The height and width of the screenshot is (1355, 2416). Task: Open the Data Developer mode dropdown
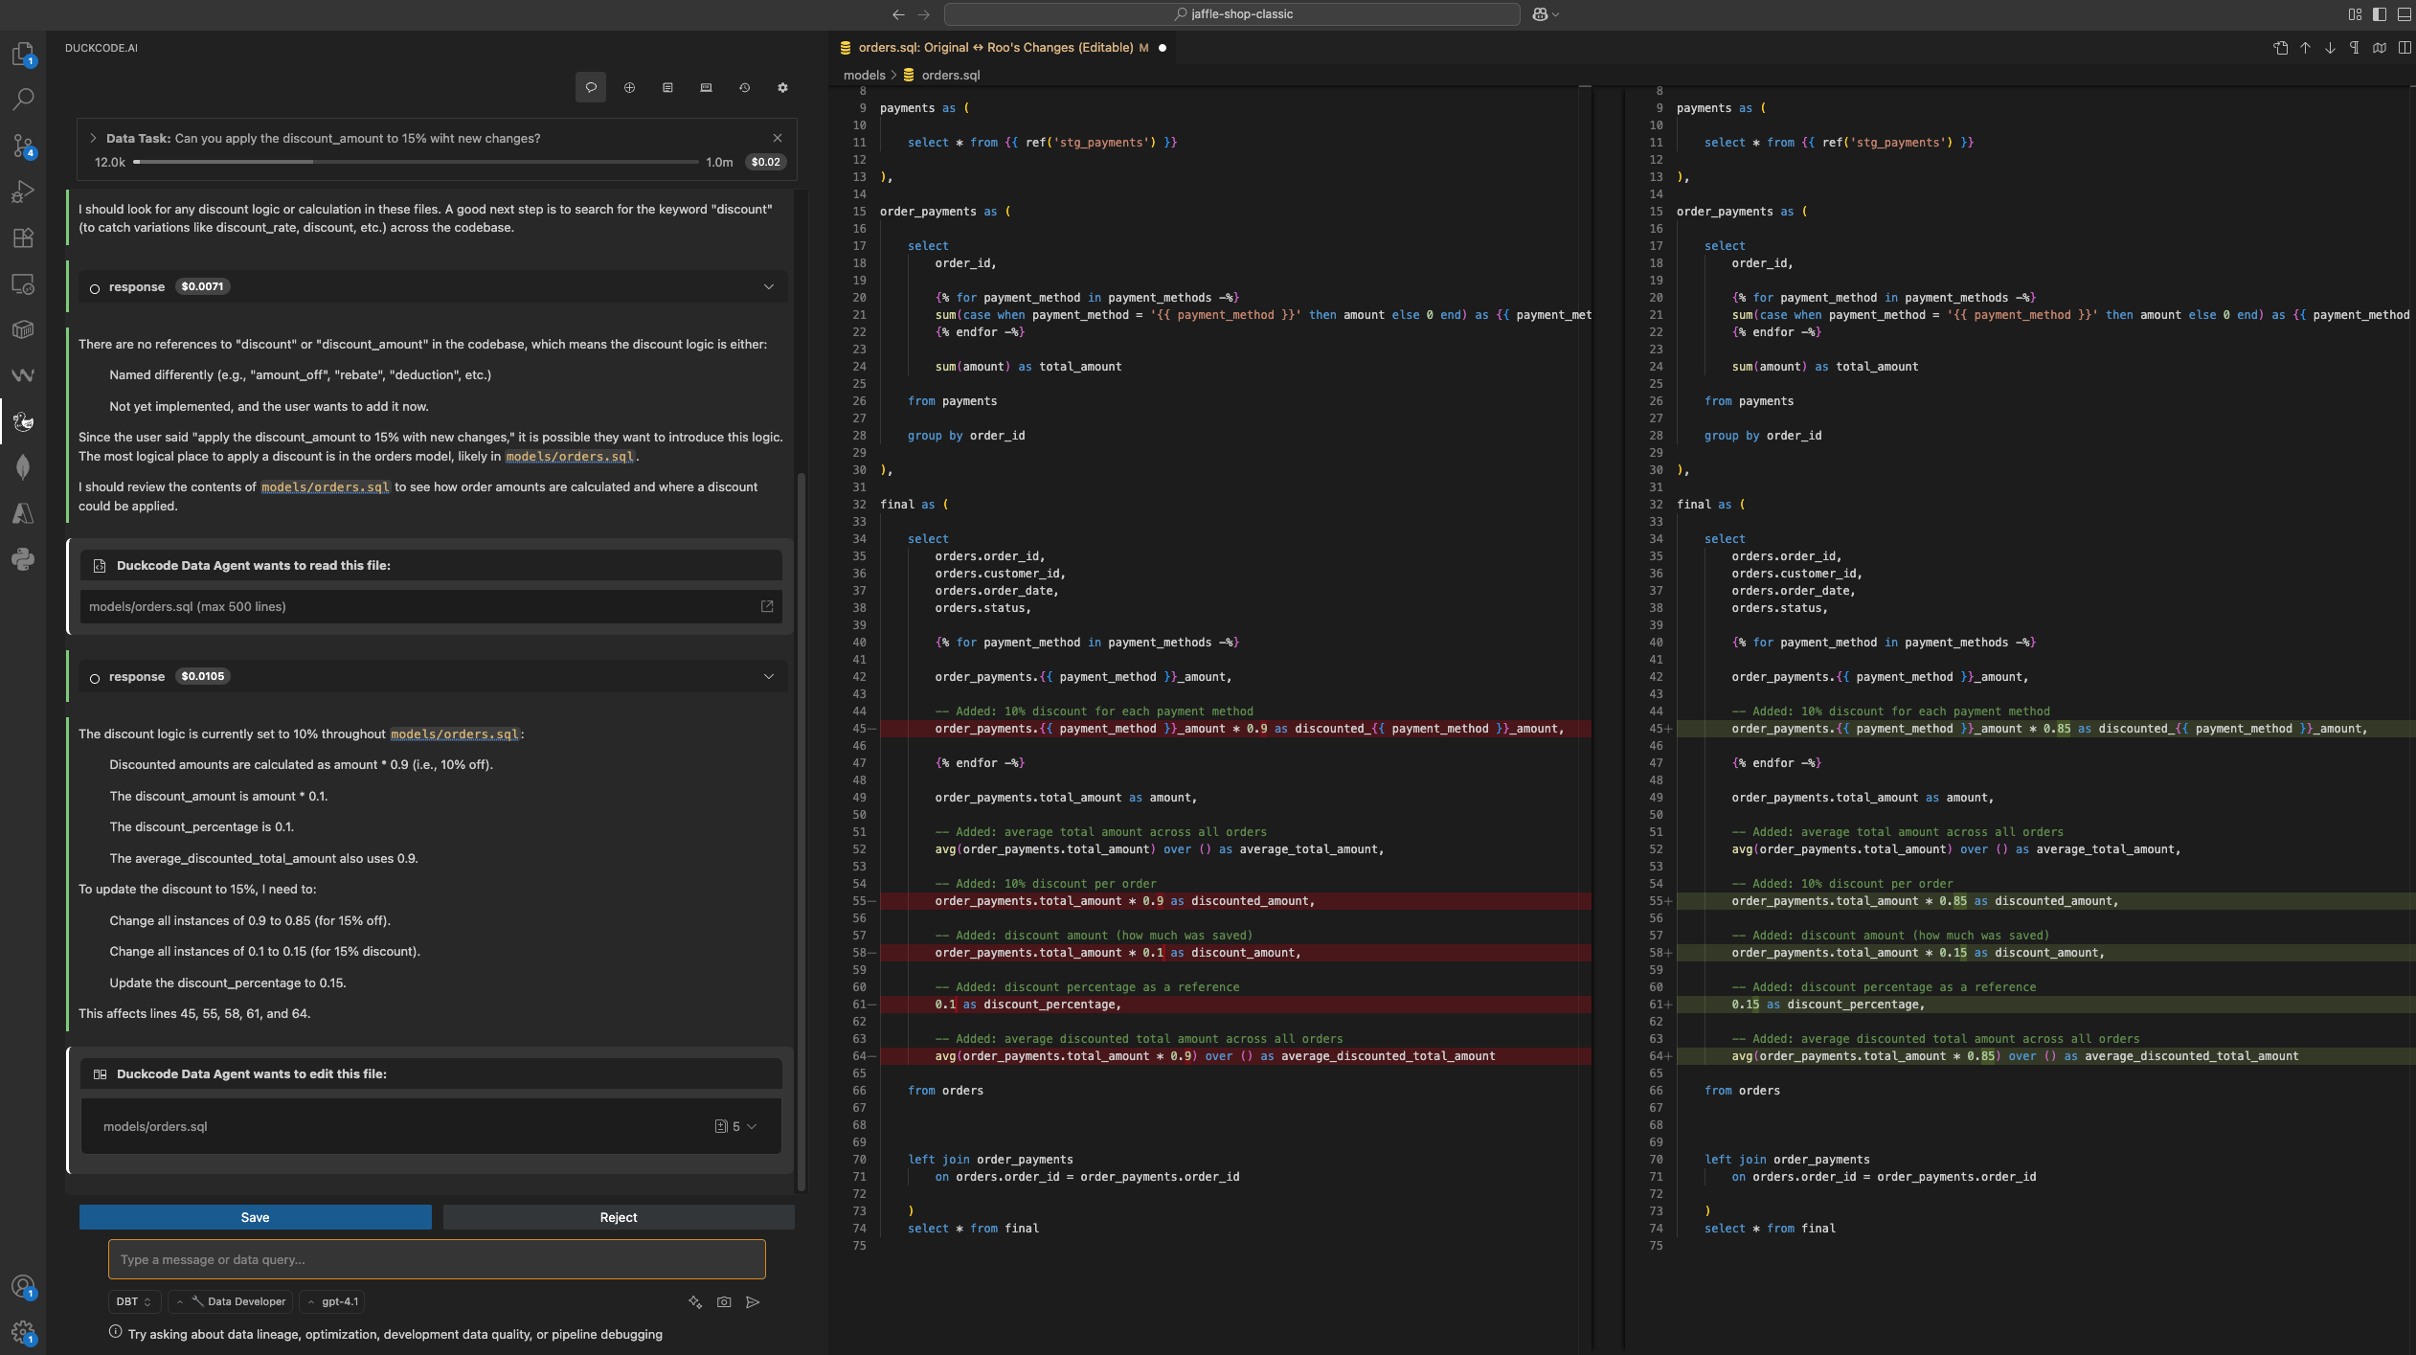pyautogui.click(x=231, y=1301)
